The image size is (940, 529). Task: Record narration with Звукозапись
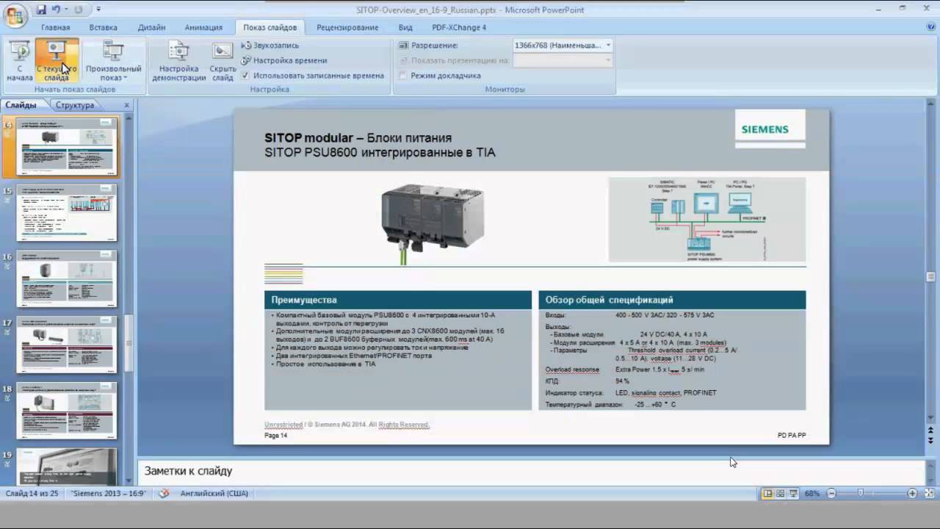tap(270, 46)
